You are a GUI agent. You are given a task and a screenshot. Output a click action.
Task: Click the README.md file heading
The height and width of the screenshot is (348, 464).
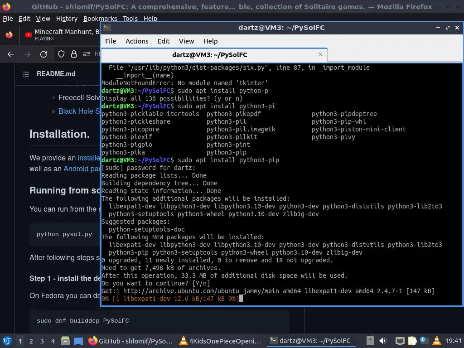(56, 74)
